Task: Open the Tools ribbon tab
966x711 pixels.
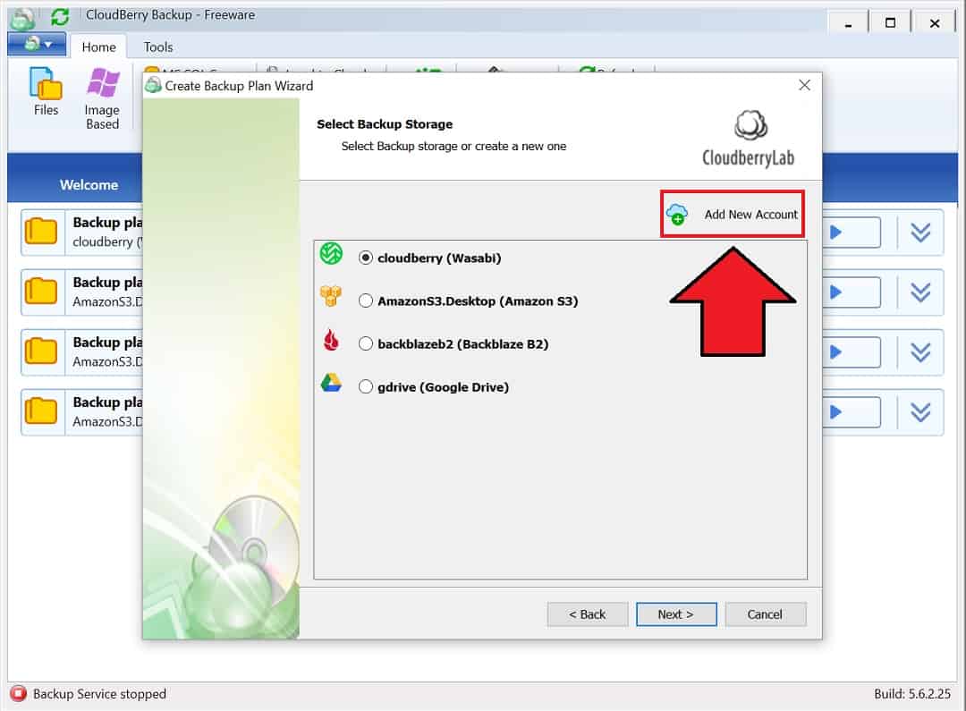Action: [157, 47]
